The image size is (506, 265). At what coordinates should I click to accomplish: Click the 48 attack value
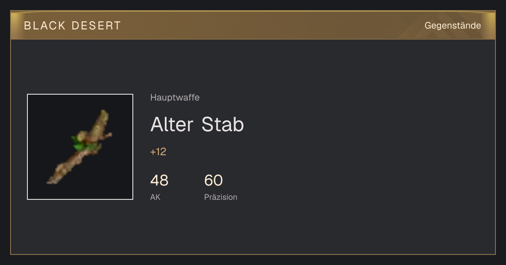(x=159, y=180)
